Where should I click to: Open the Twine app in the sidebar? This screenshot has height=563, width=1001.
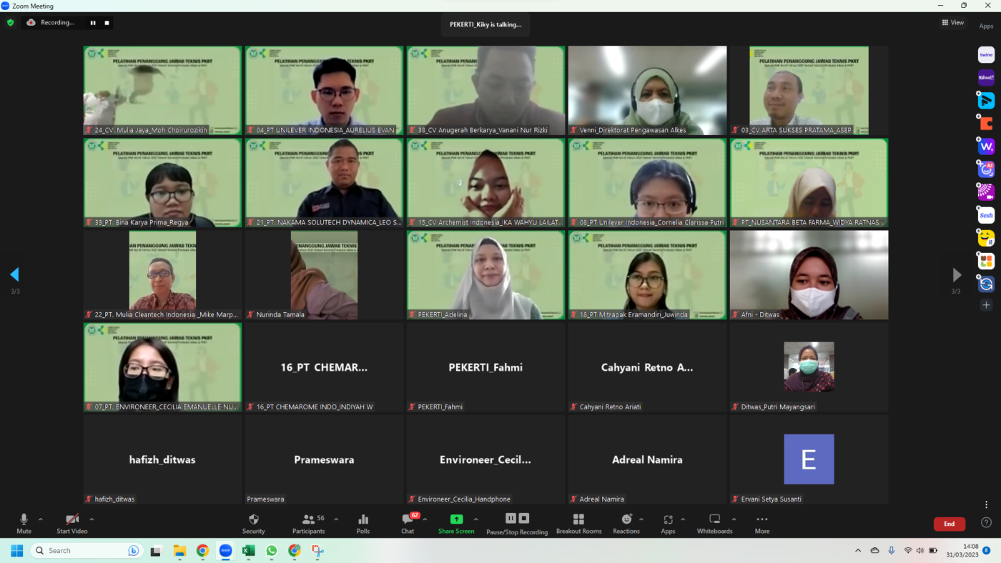click(986, 54)
